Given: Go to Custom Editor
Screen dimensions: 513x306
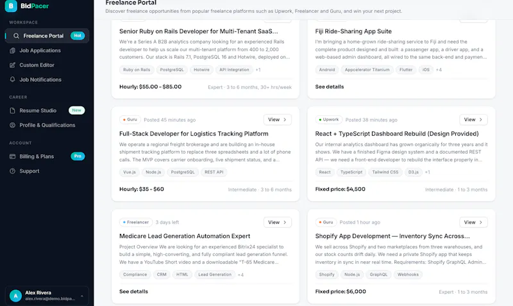Looking at the screenshot, I should 47,65.
